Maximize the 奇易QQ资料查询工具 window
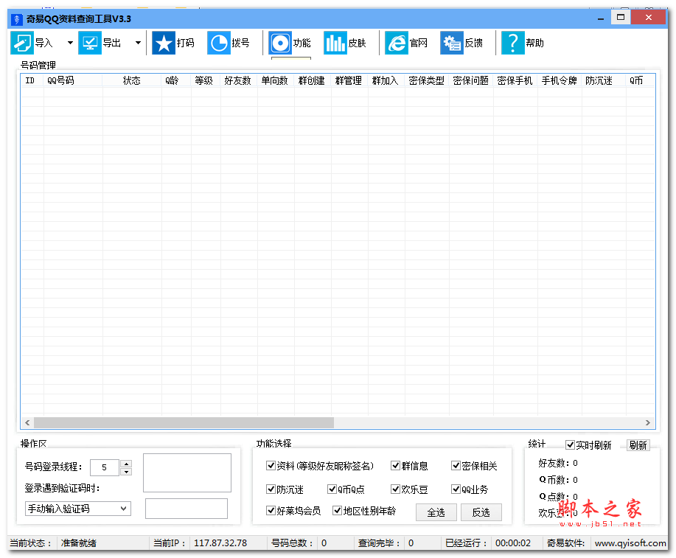Viewport: 676px width, 558px height. click(621, 17)
